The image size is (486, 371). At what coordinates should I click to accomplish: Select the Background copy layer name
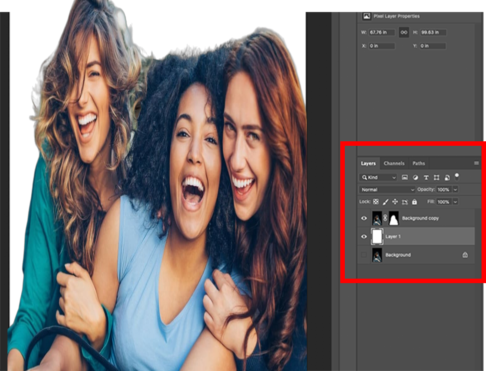pos(420,218)
